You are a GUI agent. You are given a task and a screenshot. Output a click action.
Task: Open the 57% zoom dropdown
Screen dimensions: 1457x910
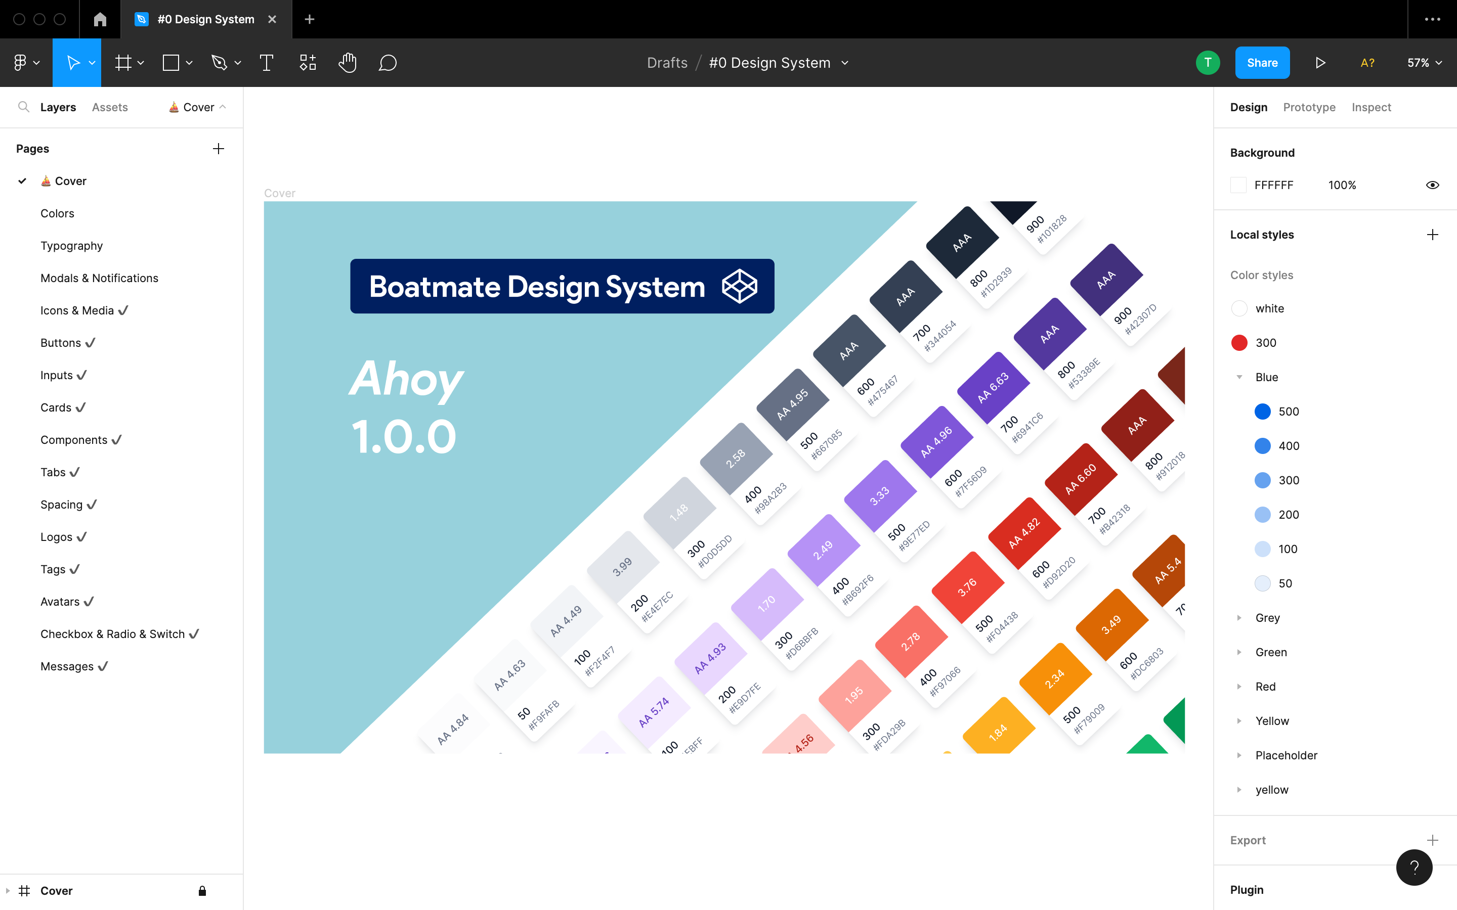point(1424,63)
